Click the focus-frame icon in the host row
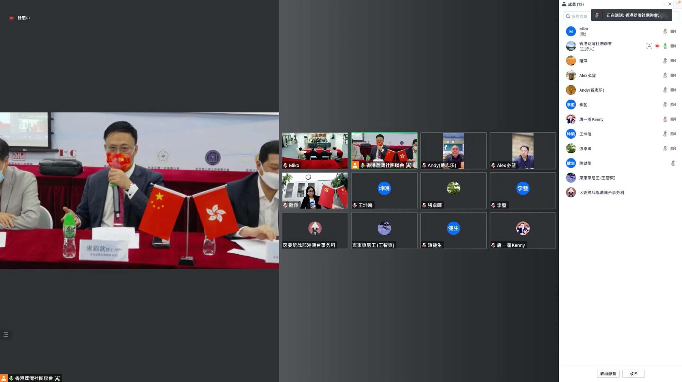The height and width of the screenshot is (382, 682). 649,46
